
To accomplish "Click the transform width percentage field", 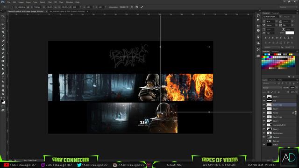I will click(x=50, y=7).
